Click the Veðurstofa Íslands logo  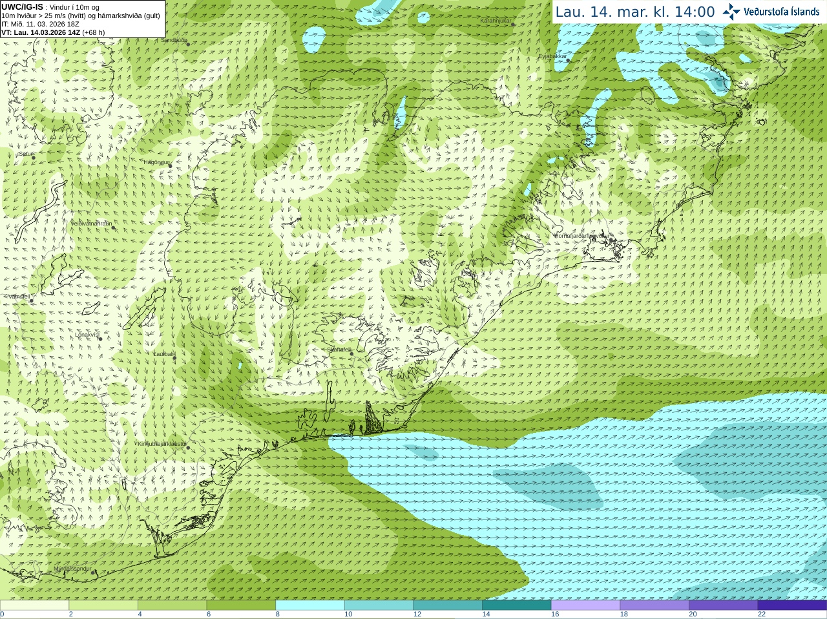pyautogui.click(x=771, y=11)
